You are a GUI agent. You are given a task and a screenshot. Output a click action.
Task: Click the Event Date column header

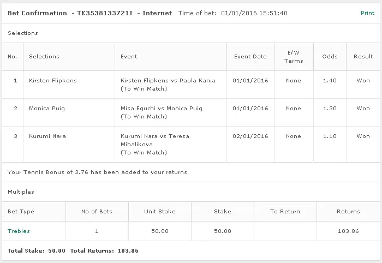pyautogui.click(x=250, y=56)
